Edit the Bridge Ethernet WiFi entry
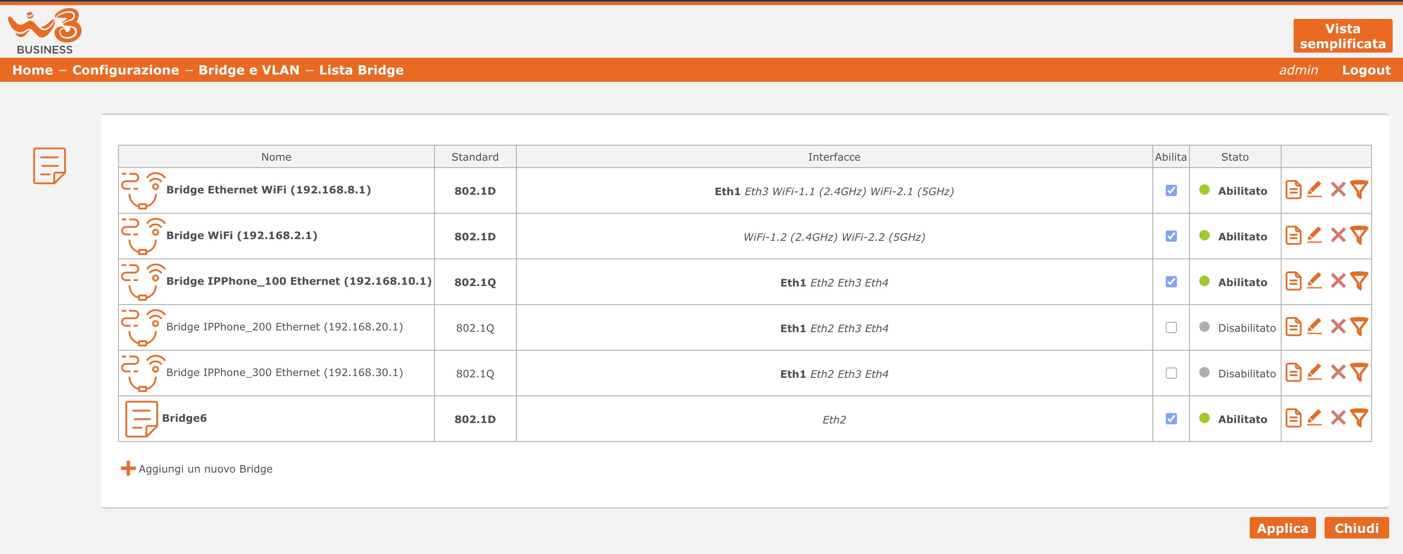The width and height of the screenshot is (1403, 554). [1314, 190]
